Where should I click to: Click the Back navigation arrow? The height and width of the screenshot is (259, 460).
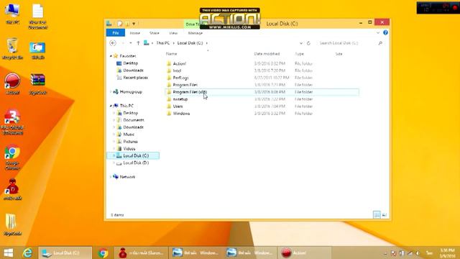click(x=113, y=43)
